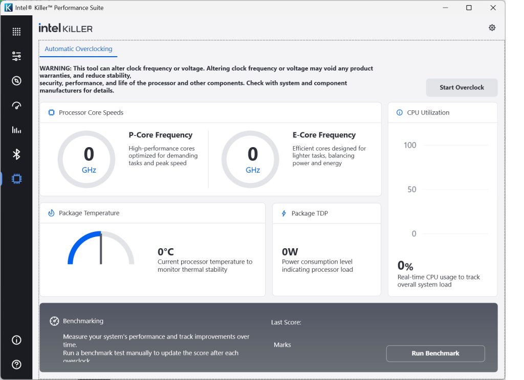
Task: Click the Start Overclock button
Action: 462,87
